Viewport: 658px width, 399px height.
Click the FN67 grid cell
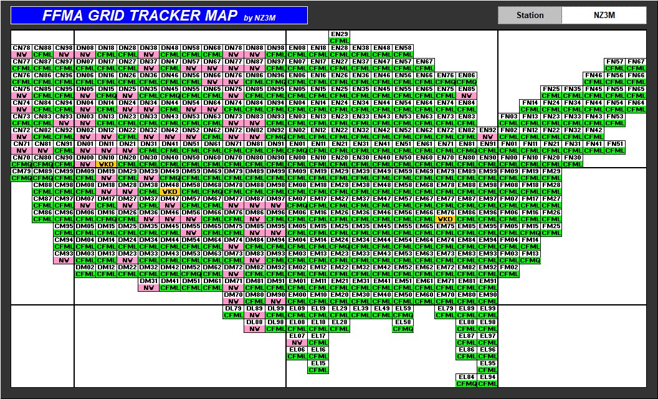(636, 62)
